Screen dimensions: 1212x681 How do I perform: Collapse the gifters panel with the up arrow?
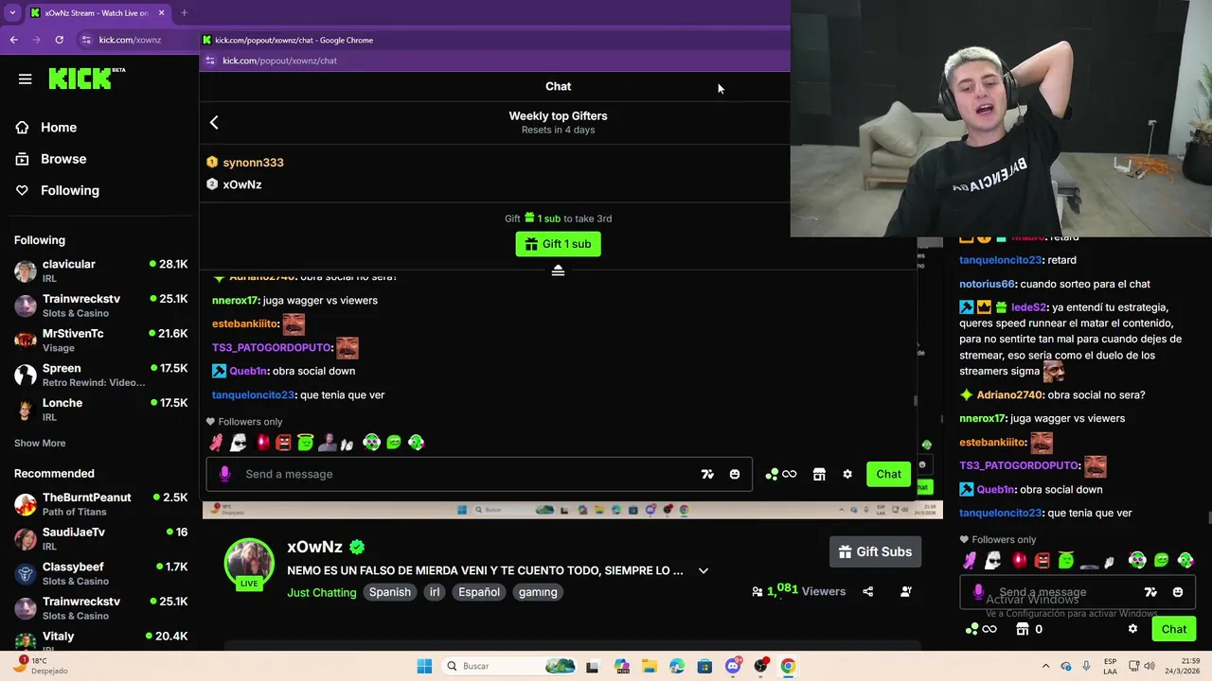(558, 271)
